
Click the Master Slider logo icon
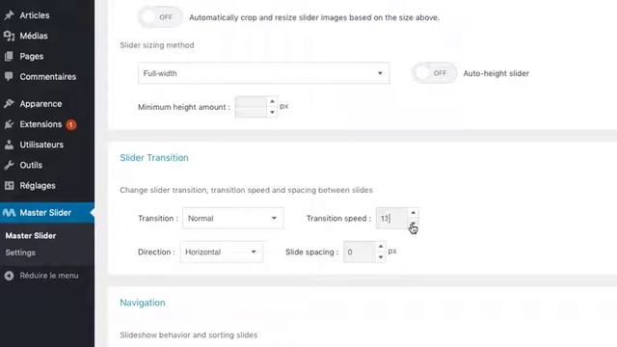tap(9, 213)
